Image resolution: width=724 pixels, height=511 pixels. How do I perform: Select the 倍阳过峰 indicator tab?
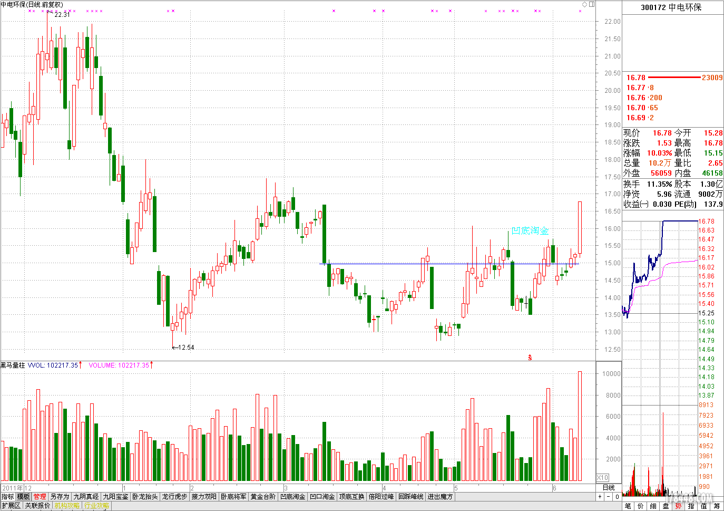pos(381,497)
